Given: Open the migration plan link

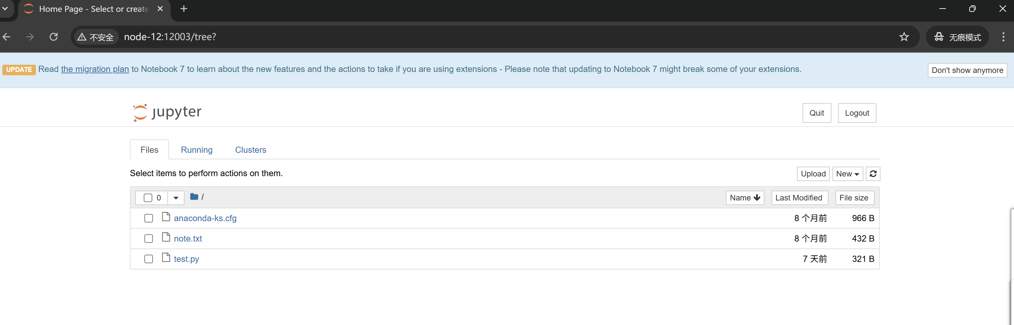Looking at the screenshot, I should (95, 69).
